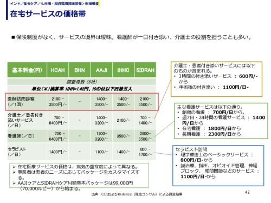Click the 創傷の看護 700円/日 bullet
Viewport: 271px width, 203px height.
[211, 112]
